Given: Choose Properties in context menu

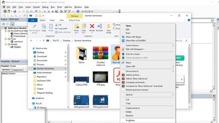Looking at the screenshot, I should (x=148, y=121).
